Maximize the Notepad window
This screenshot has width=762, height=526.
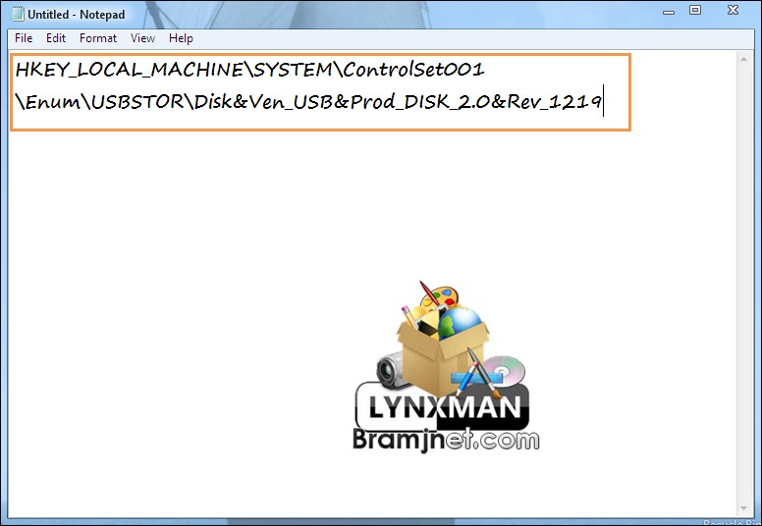click(695, 10)
